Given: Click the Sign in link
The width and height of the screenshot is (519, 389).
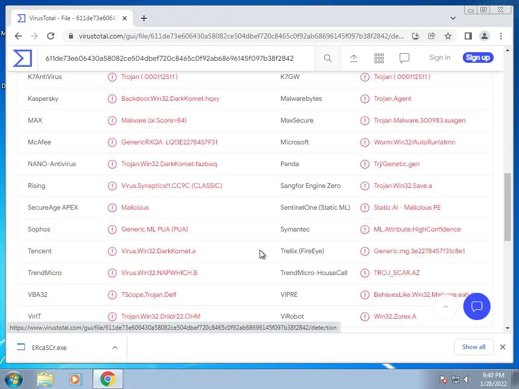Looking at the screenshot, I should pos(439,58).
